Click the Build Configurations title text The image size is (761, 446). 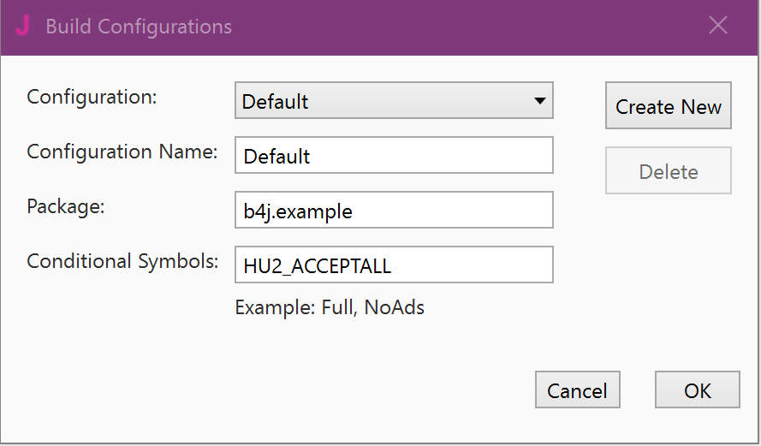tap(139, 27)
